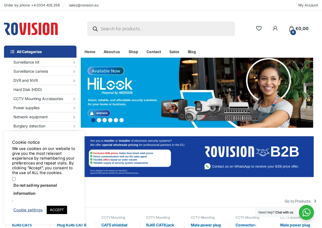The image size is (322, 228).
Task: Open the Contact page
Action: pyautogui.click(x=154, y=52)
